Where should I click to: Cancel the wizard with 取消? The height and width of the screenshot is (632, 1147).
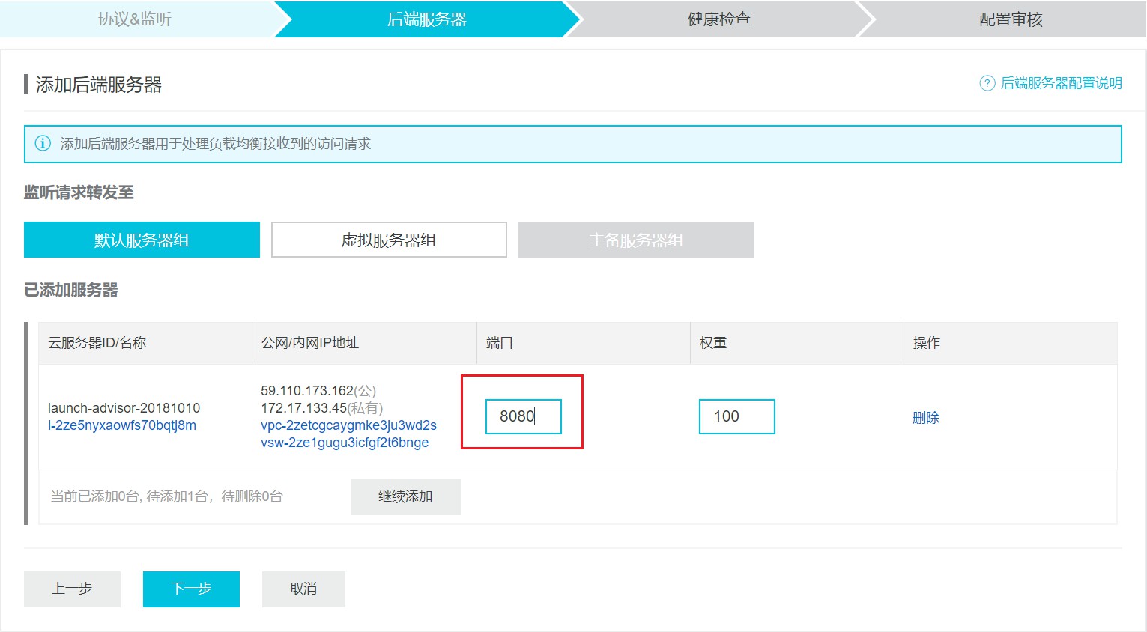point(303,589)
